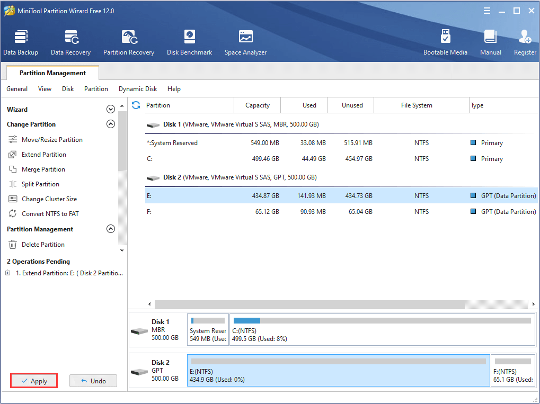
Task: Click the Type column header
Action: tap(503, 105)
